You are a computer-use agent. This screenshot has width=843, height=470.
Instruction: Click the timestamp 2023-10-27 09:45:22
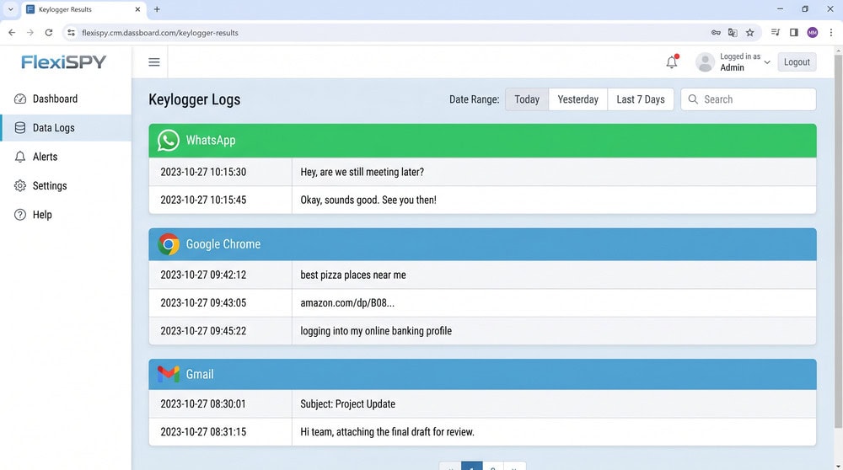pos(203,331)
